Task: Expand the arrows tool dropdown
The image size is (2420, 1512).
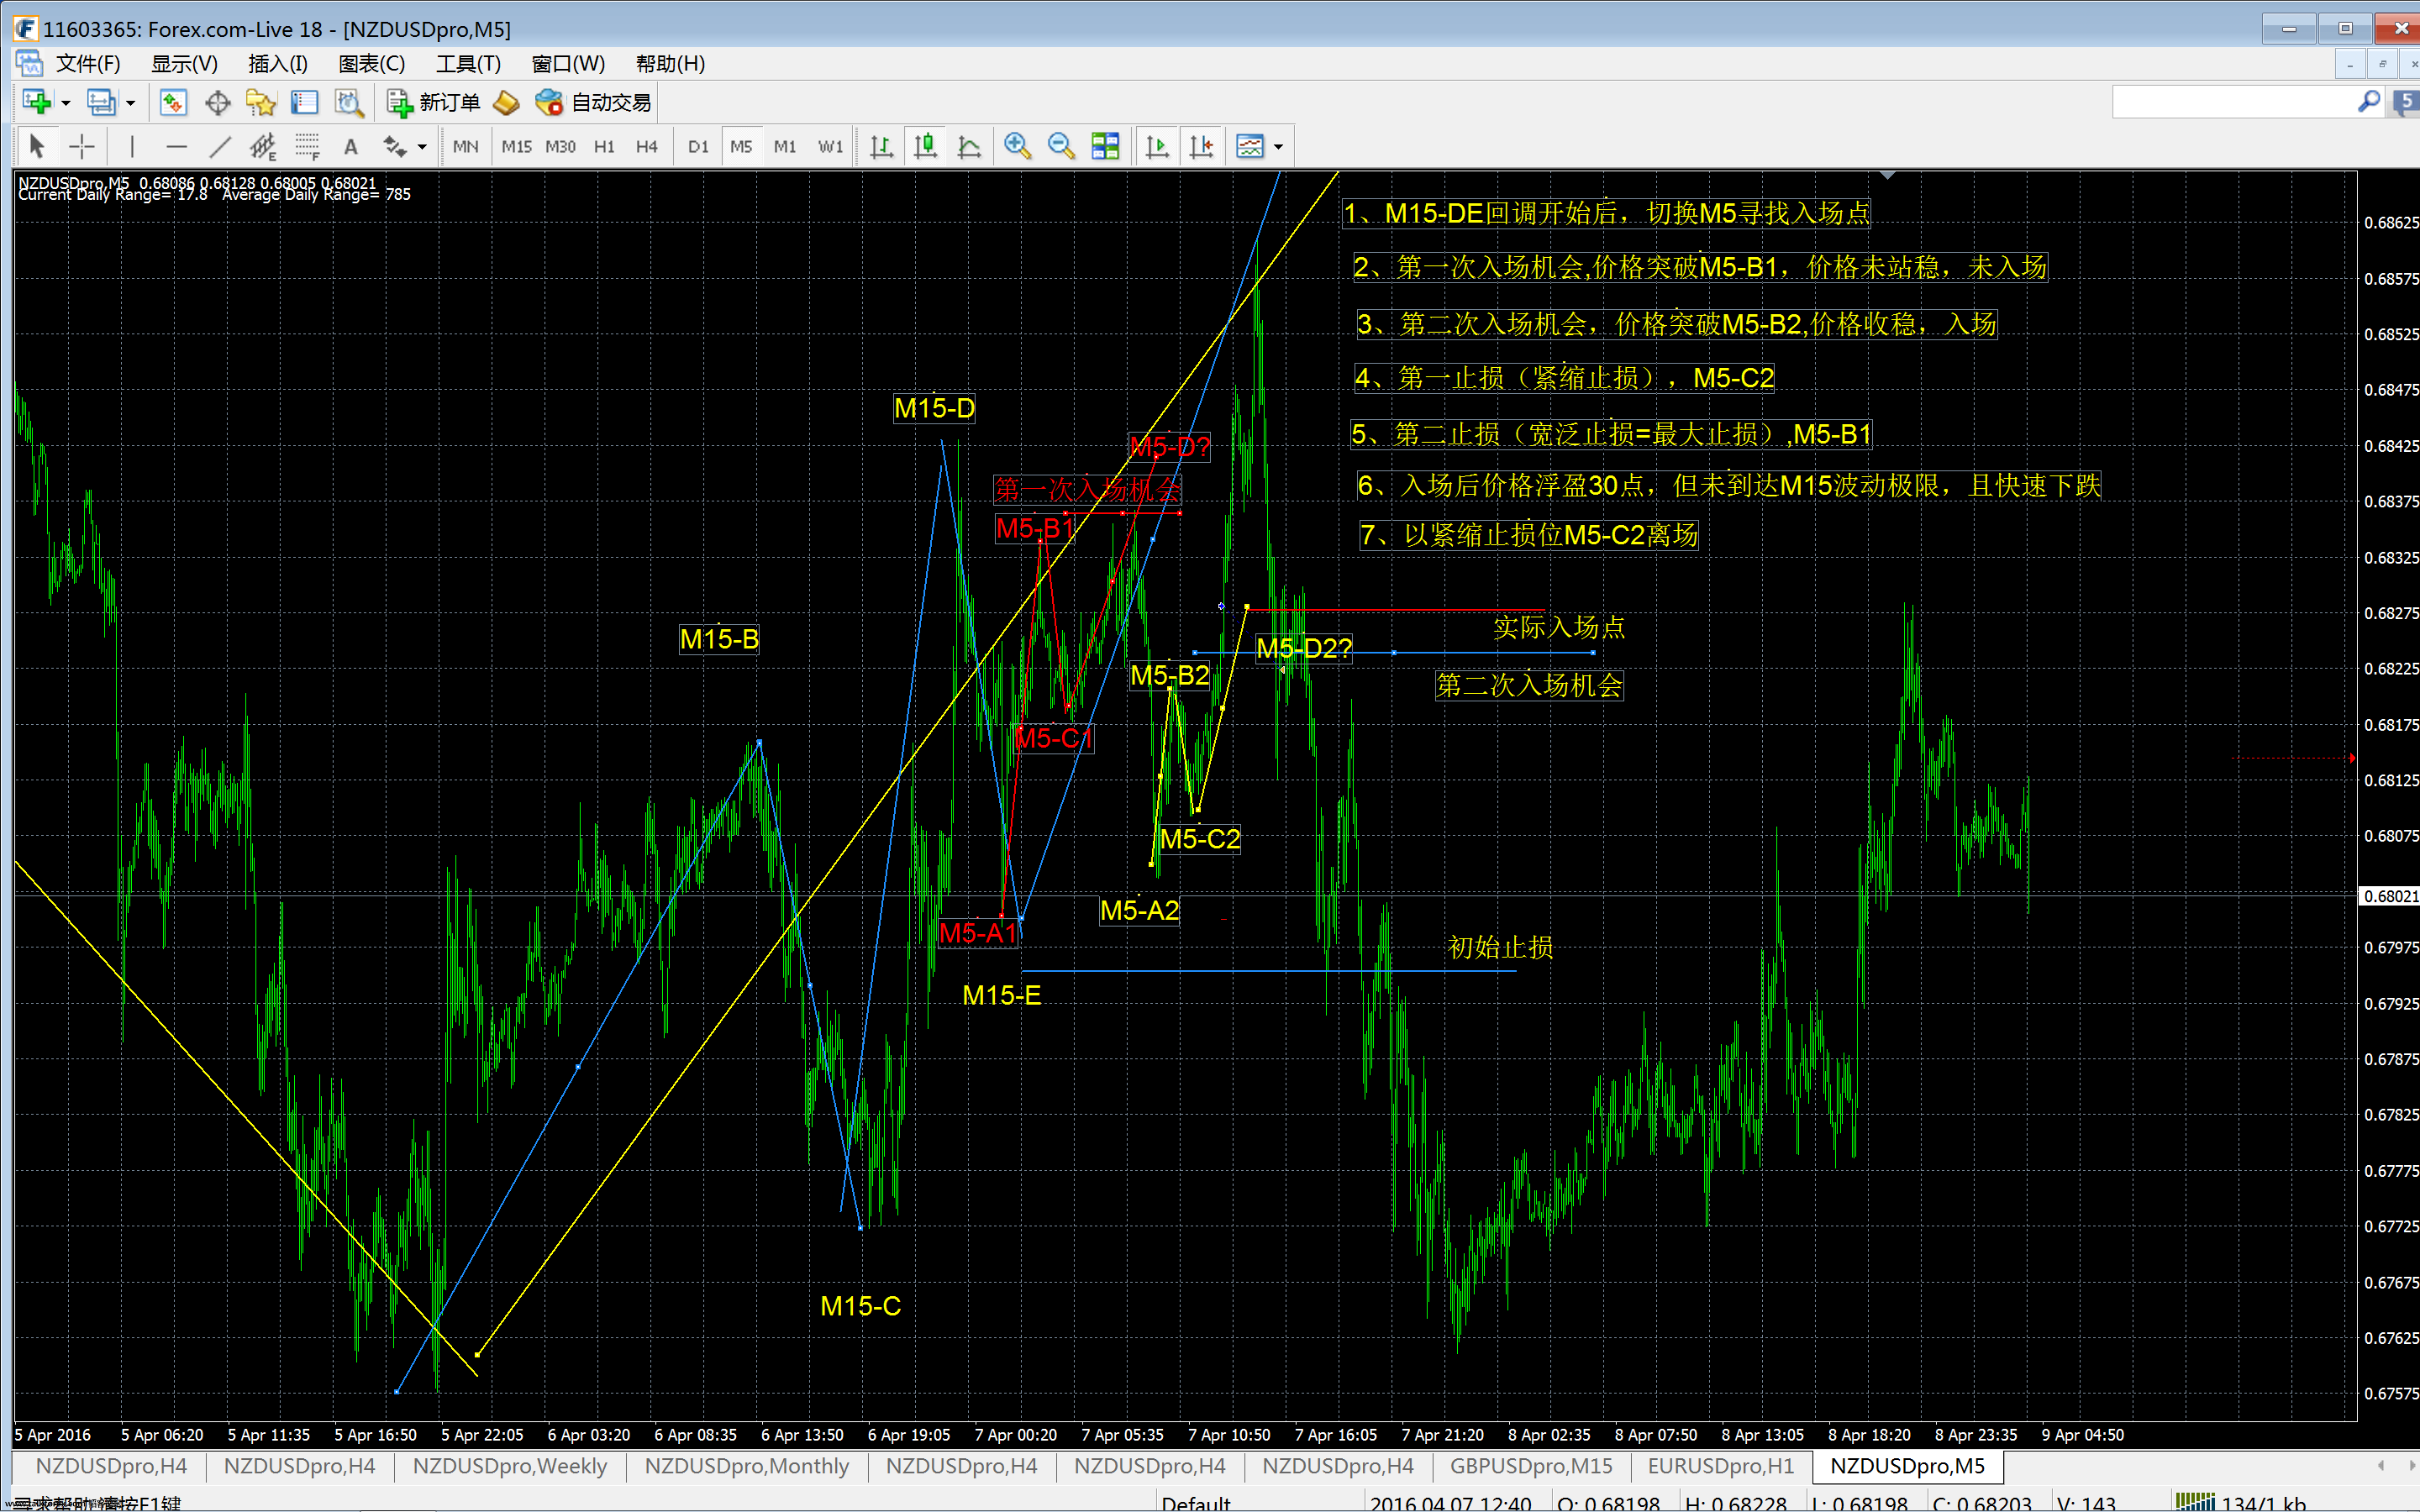Action: [x=422, y=147]
